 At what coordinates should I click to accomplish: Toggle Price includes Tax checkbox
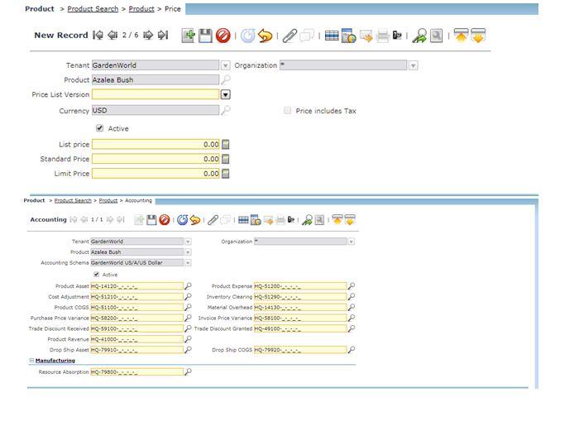(x=287, y=110)
